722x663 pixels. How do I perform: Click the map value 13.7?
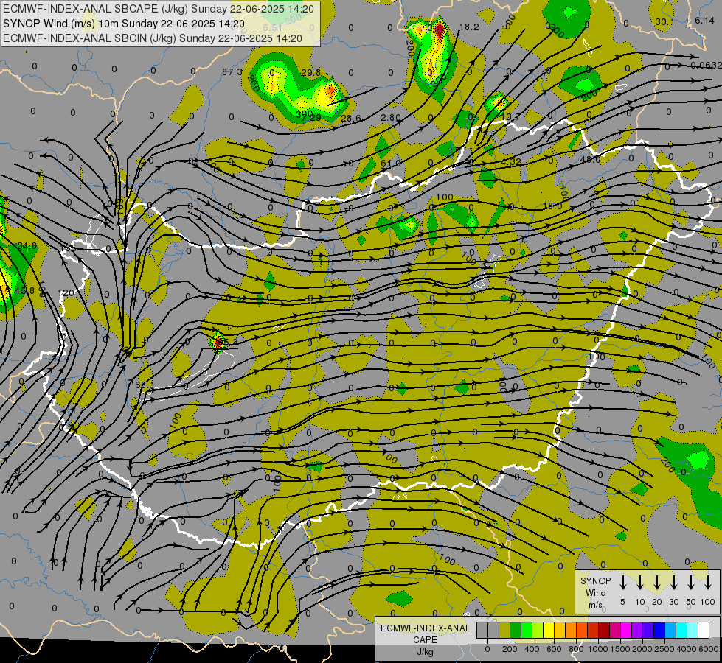click(510, 117)
